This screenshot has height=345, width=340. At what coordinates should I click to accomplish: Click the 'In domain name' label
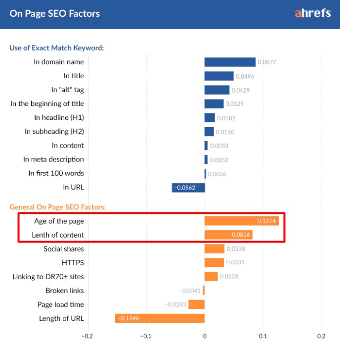click(59, 62)
